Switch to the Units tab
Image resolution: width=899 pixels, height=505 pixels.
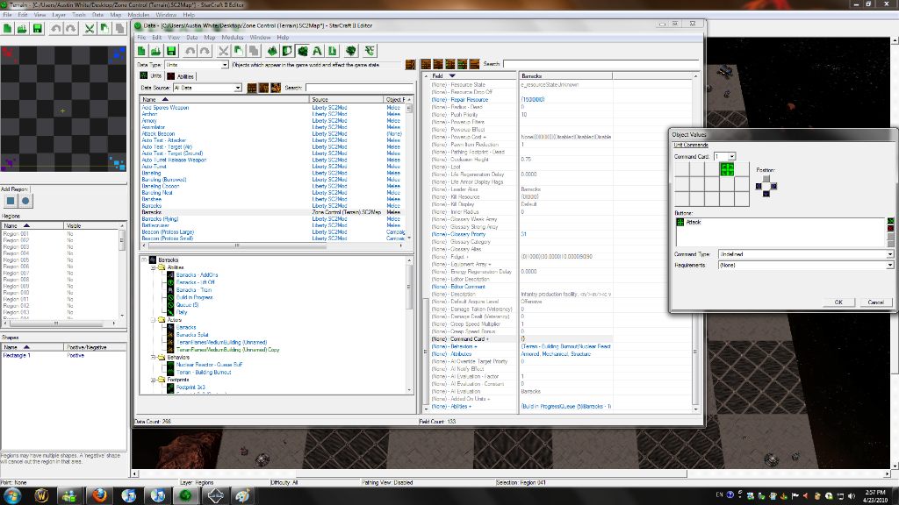(x=151, y=76)
